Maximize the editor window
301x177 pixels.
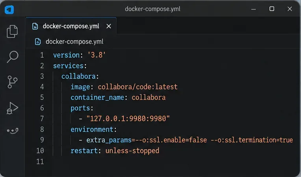pos(271,9)
